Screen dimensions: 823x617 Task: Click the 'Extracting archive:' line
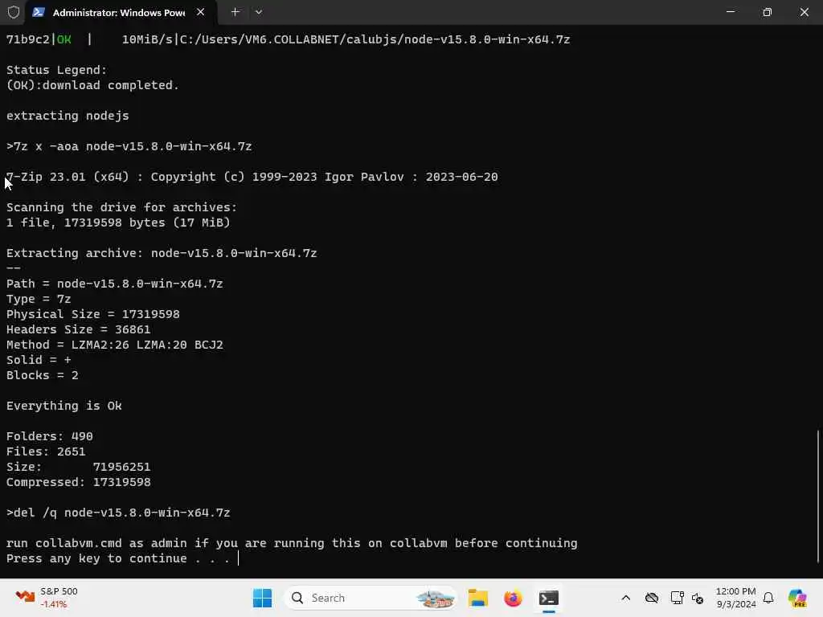162,253
